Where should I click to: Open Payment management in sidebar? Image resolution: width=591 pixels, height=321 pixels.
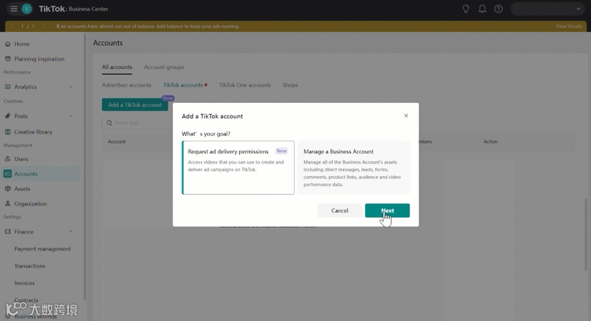click(42, 249)
